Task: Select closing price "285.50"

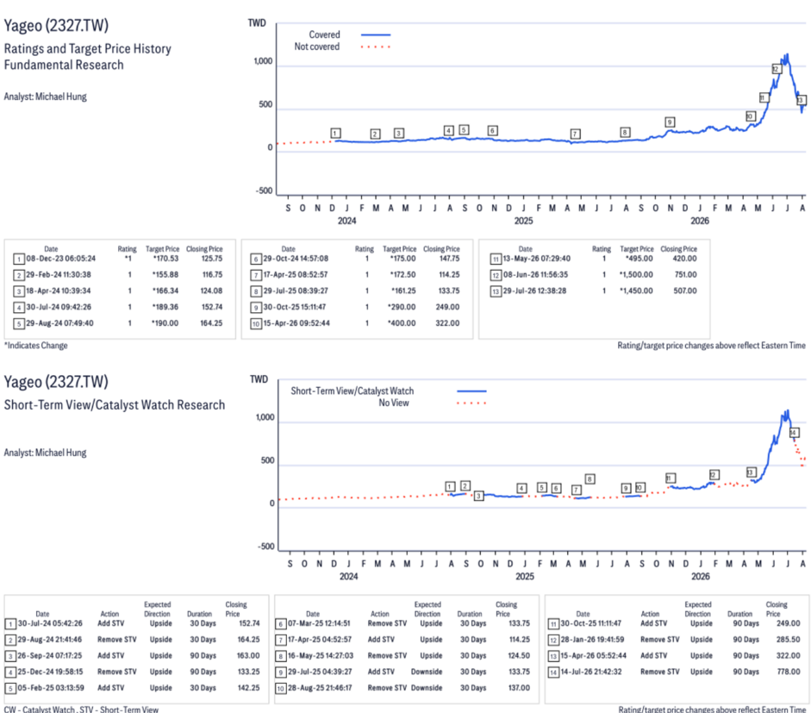Action: (x=789, y=640)
